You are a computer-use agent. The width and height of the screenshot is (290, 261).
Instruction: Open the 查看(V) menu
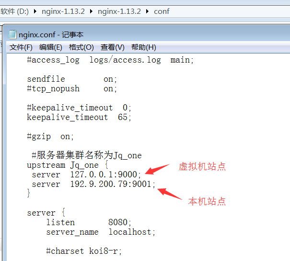click(x=113, y=47)
